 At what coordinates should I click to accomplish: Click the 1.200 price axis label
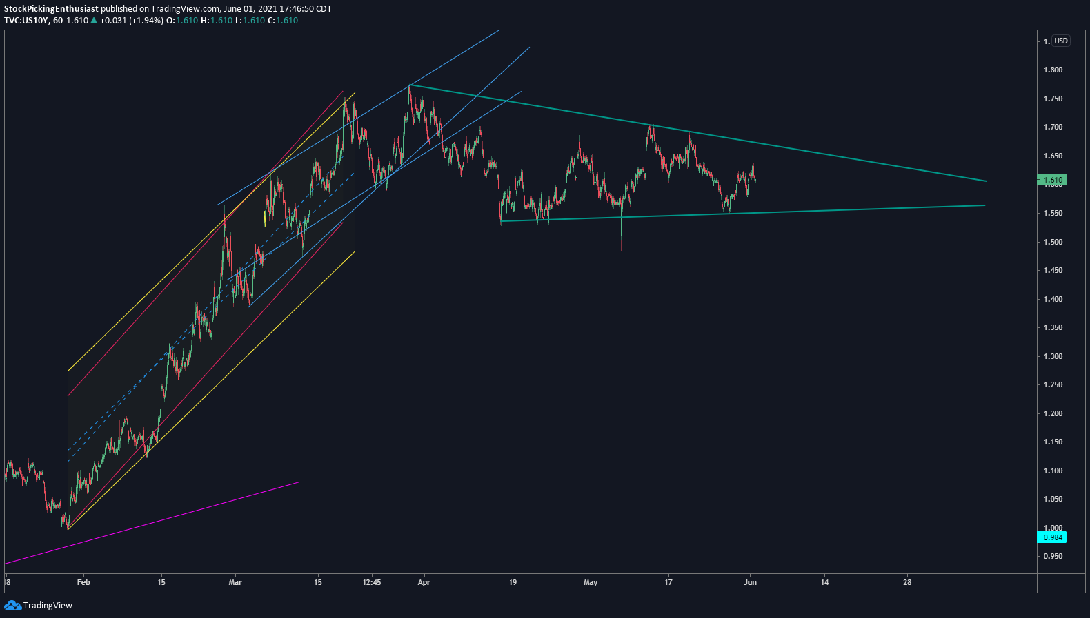point(1053,413)
